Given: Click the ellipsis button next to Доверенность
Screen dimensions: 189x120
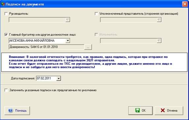Looking at the screenshot, I should pyautogui.click(x=88, y=47).
